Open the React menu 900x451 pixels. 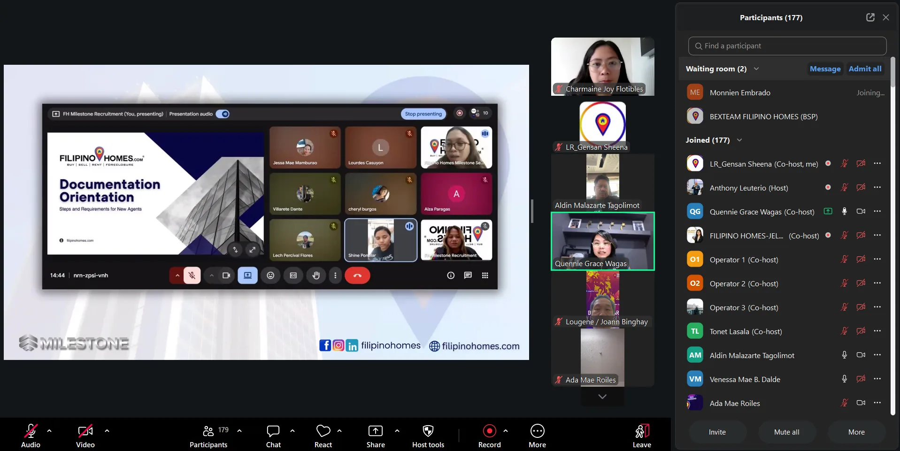coord(323,436)
